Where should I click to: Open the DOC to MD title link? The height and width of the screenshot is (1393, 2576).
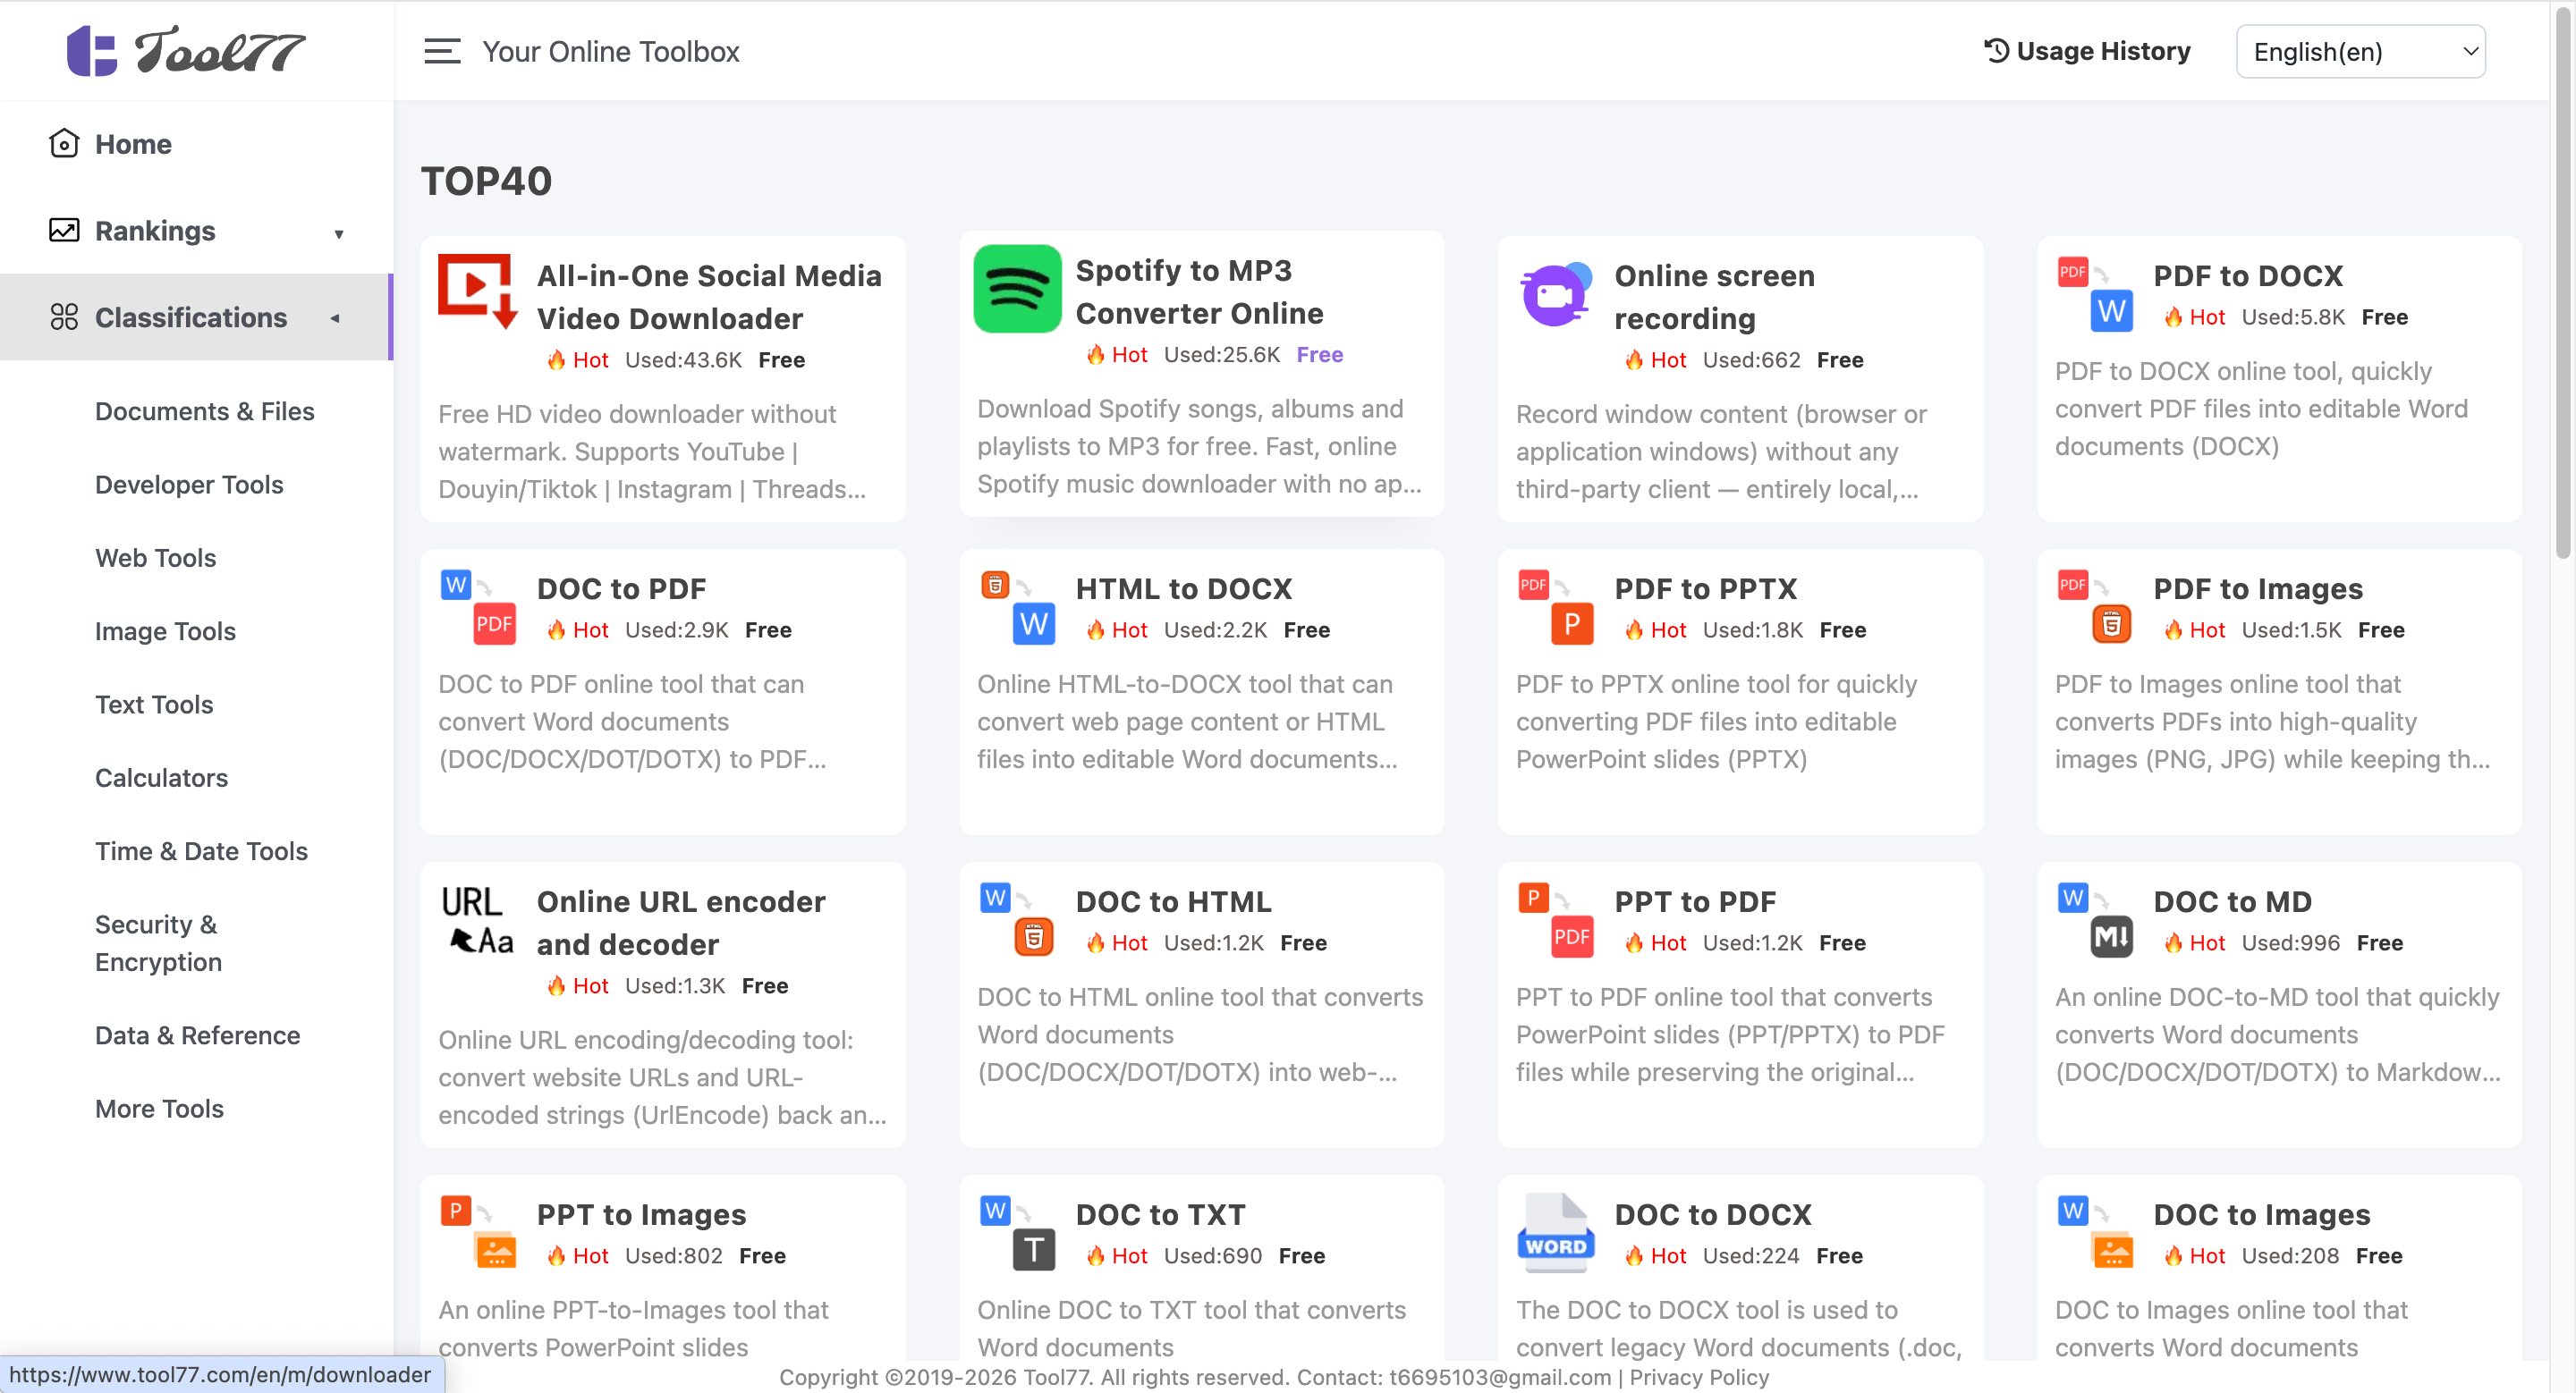tap(2232, 901)
